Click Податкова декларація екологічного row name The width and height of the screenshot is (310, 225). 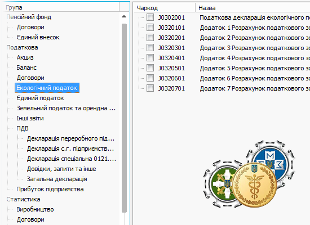[255, 17]
